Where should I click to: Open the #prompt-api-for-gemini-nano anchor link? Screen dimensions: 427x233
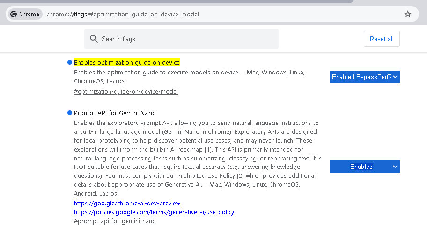point(115,221)
